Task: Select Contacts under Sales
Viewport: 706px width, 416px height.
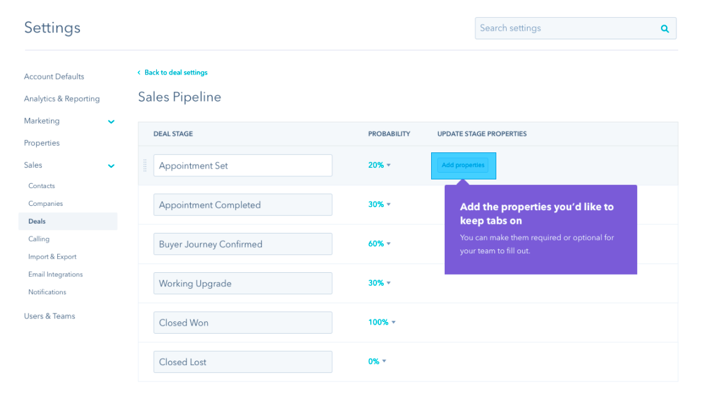Action: click(x=42, y=186)
